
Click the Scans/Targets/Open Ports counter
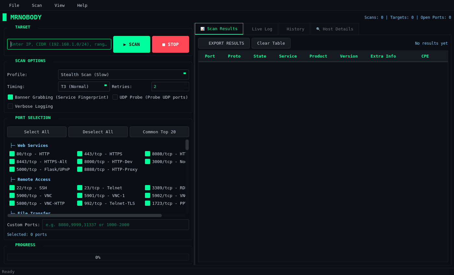pos(408,17)
